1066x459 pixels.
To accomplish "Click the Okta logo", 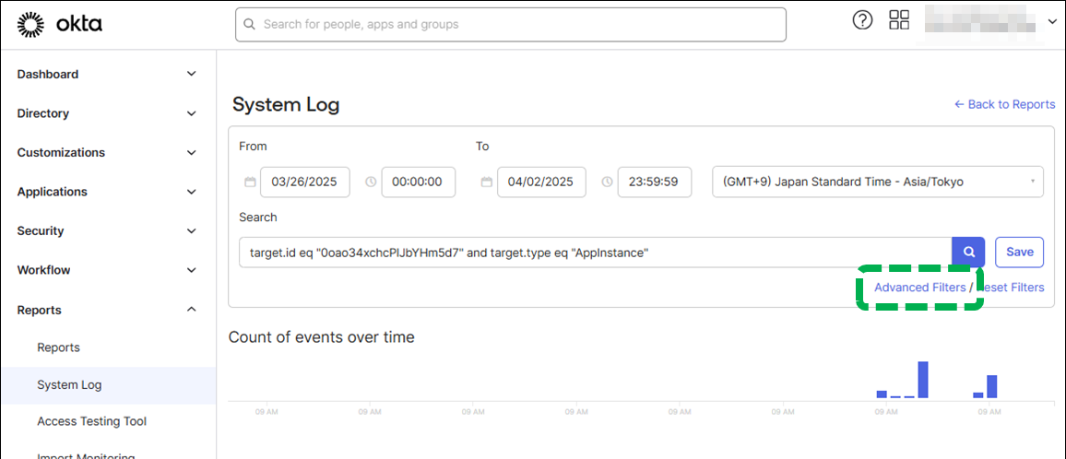I will pos(60,24).
